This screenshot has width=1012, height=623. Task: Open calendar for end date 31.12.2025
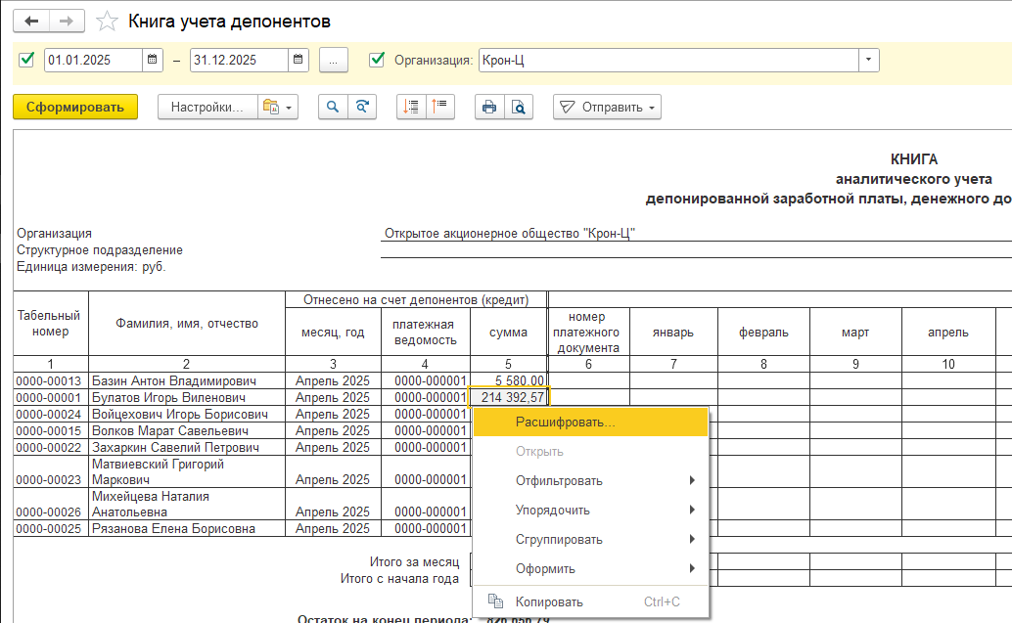[x=299, y=61]
